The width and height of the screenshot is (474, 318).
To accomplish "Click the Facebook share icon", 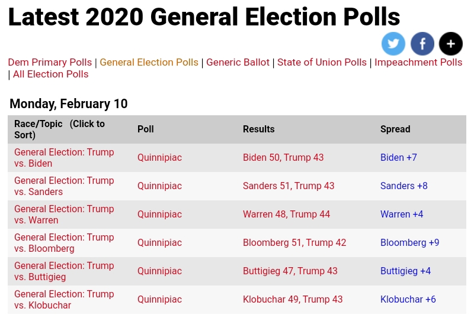I will [x=422, y=44].
